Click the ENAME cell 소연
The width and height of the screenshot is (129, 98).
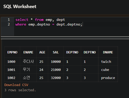click(28, 78)
